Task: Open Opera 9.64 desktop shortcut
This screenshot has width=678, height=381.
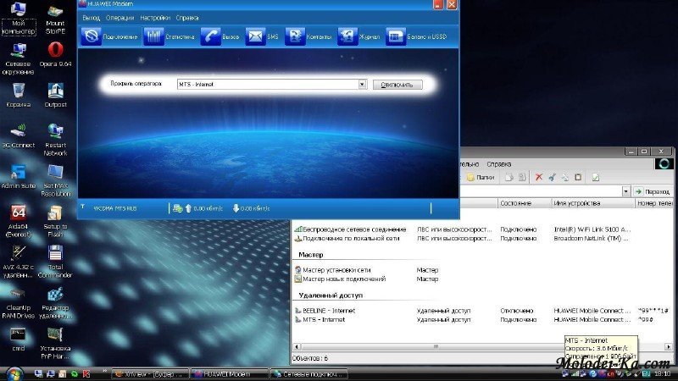Action: point(56,53)
